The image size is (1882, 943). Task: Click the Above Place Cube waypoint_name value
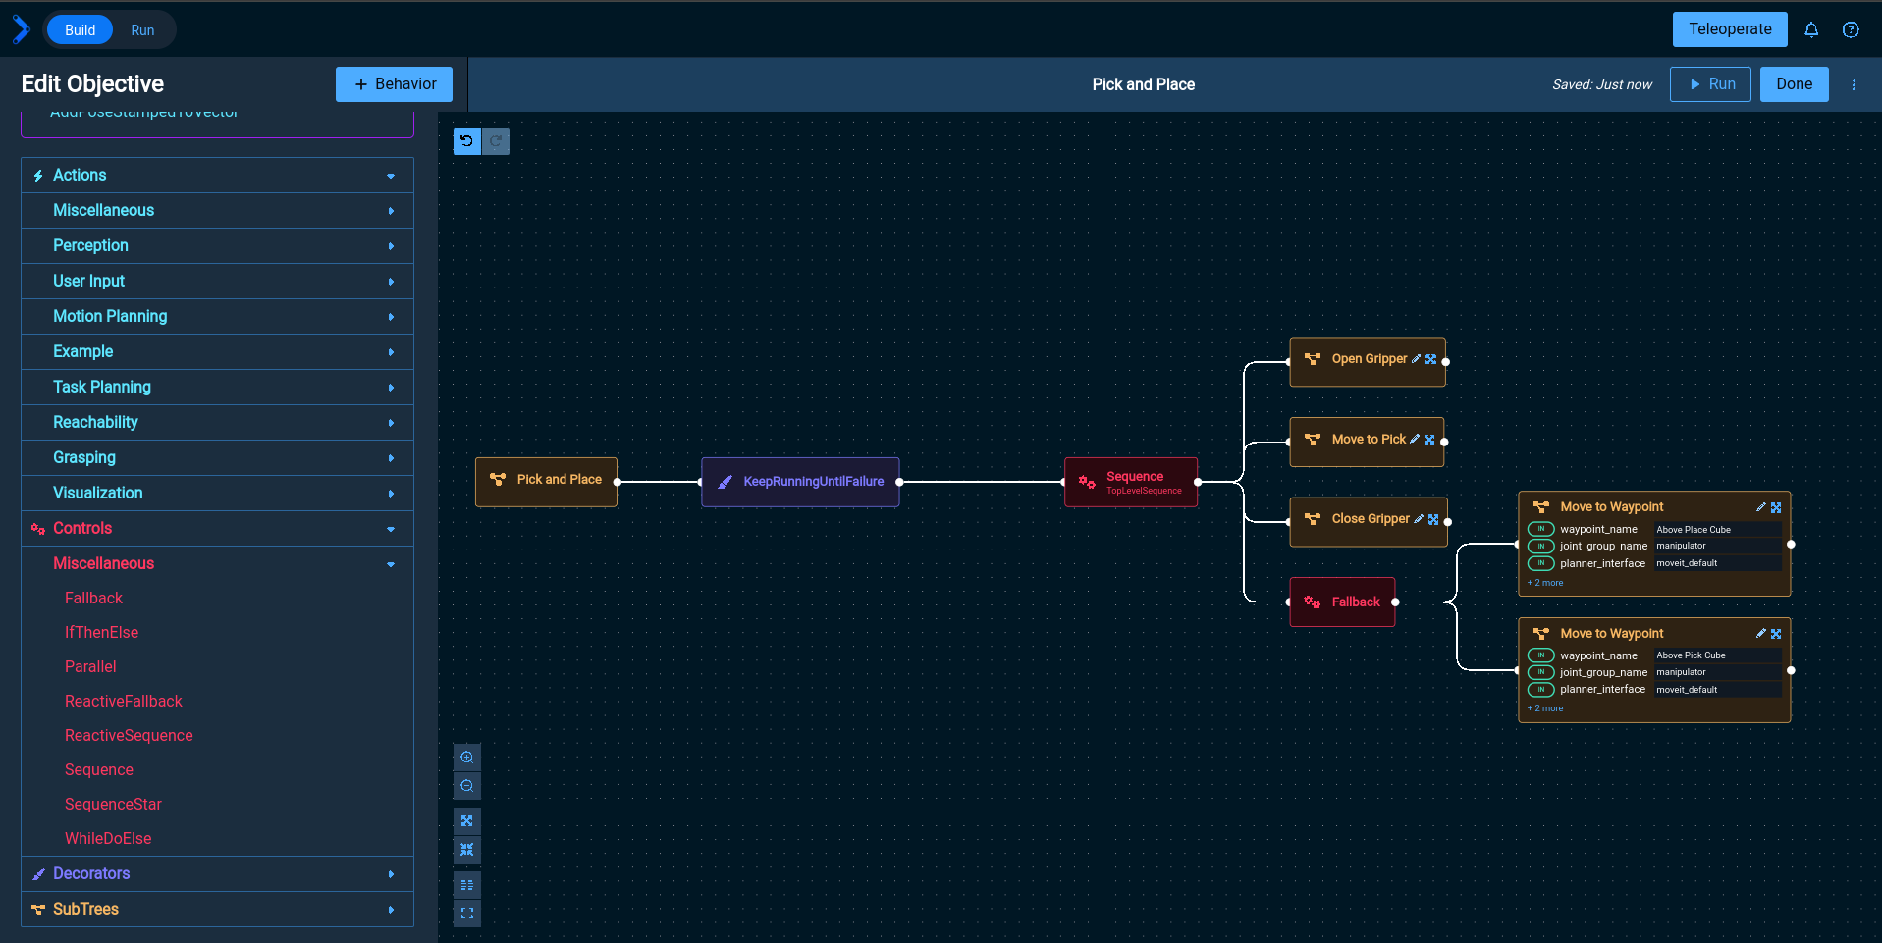tap(1716, 530)
